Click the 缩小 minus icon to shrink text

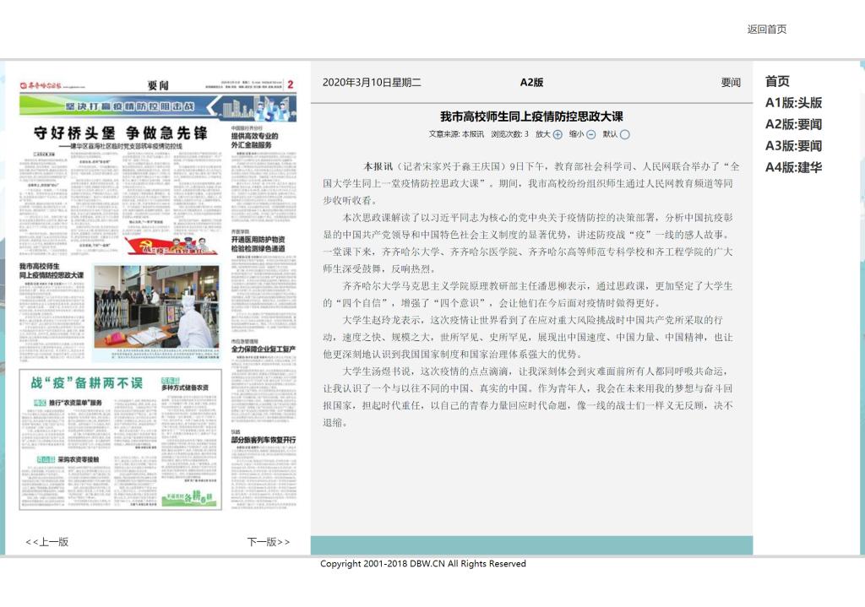click(591, 134)
